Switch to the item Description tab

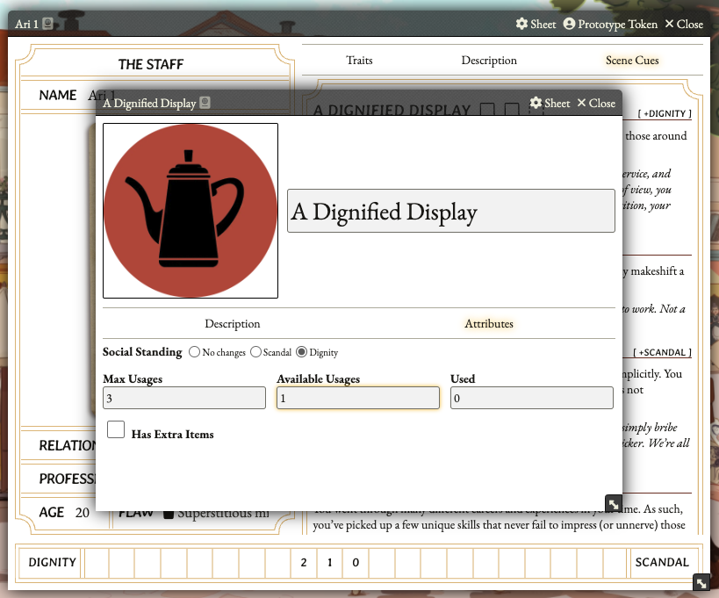[232, 324]
